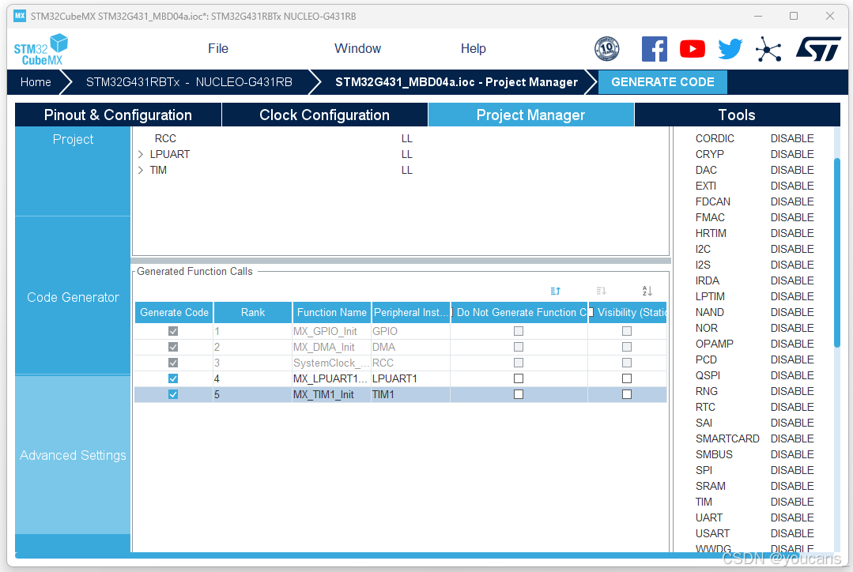The image size is (853, 572).
Task: Click STM32G431RBTx - NUCLEO-G431RB breadcrumb
Action: pyautogui.click(x=189, y=82)
